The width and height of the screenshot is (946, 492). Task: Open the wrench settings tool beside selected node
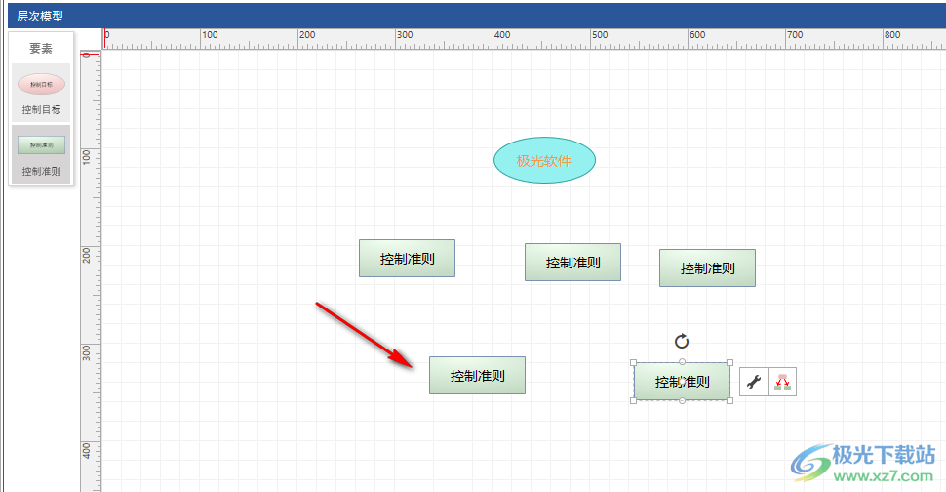(754, 382)
